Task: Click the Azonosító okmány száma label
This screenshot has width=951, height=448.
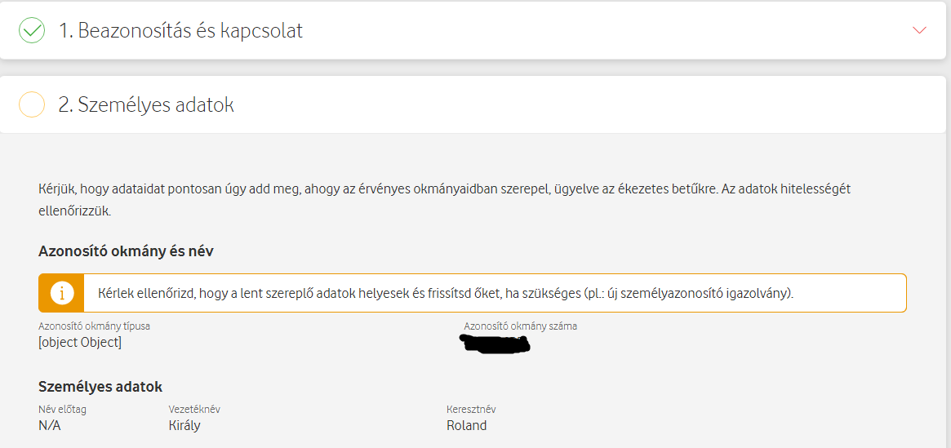Action: 520,326
